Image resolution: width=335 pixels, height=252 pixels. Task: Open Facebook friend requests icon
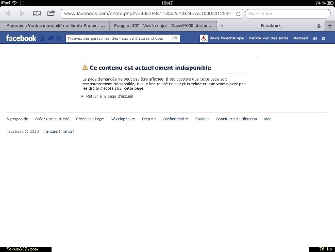tap(43, 38)
